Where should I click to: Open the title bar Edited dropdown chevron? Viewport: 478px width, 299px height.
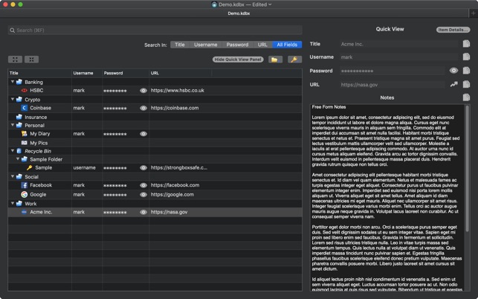(270, 4)
